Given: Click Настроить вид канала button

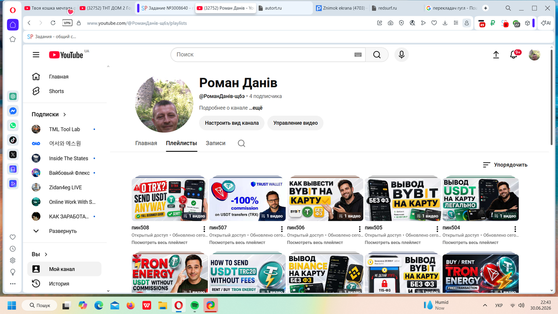Looking at the screenshot, I should click(x=232, y=123).
